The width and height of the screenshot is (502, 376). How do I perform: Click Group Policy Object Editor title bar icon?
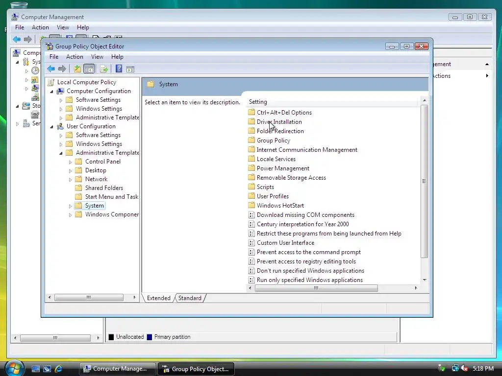pos(50,47)
